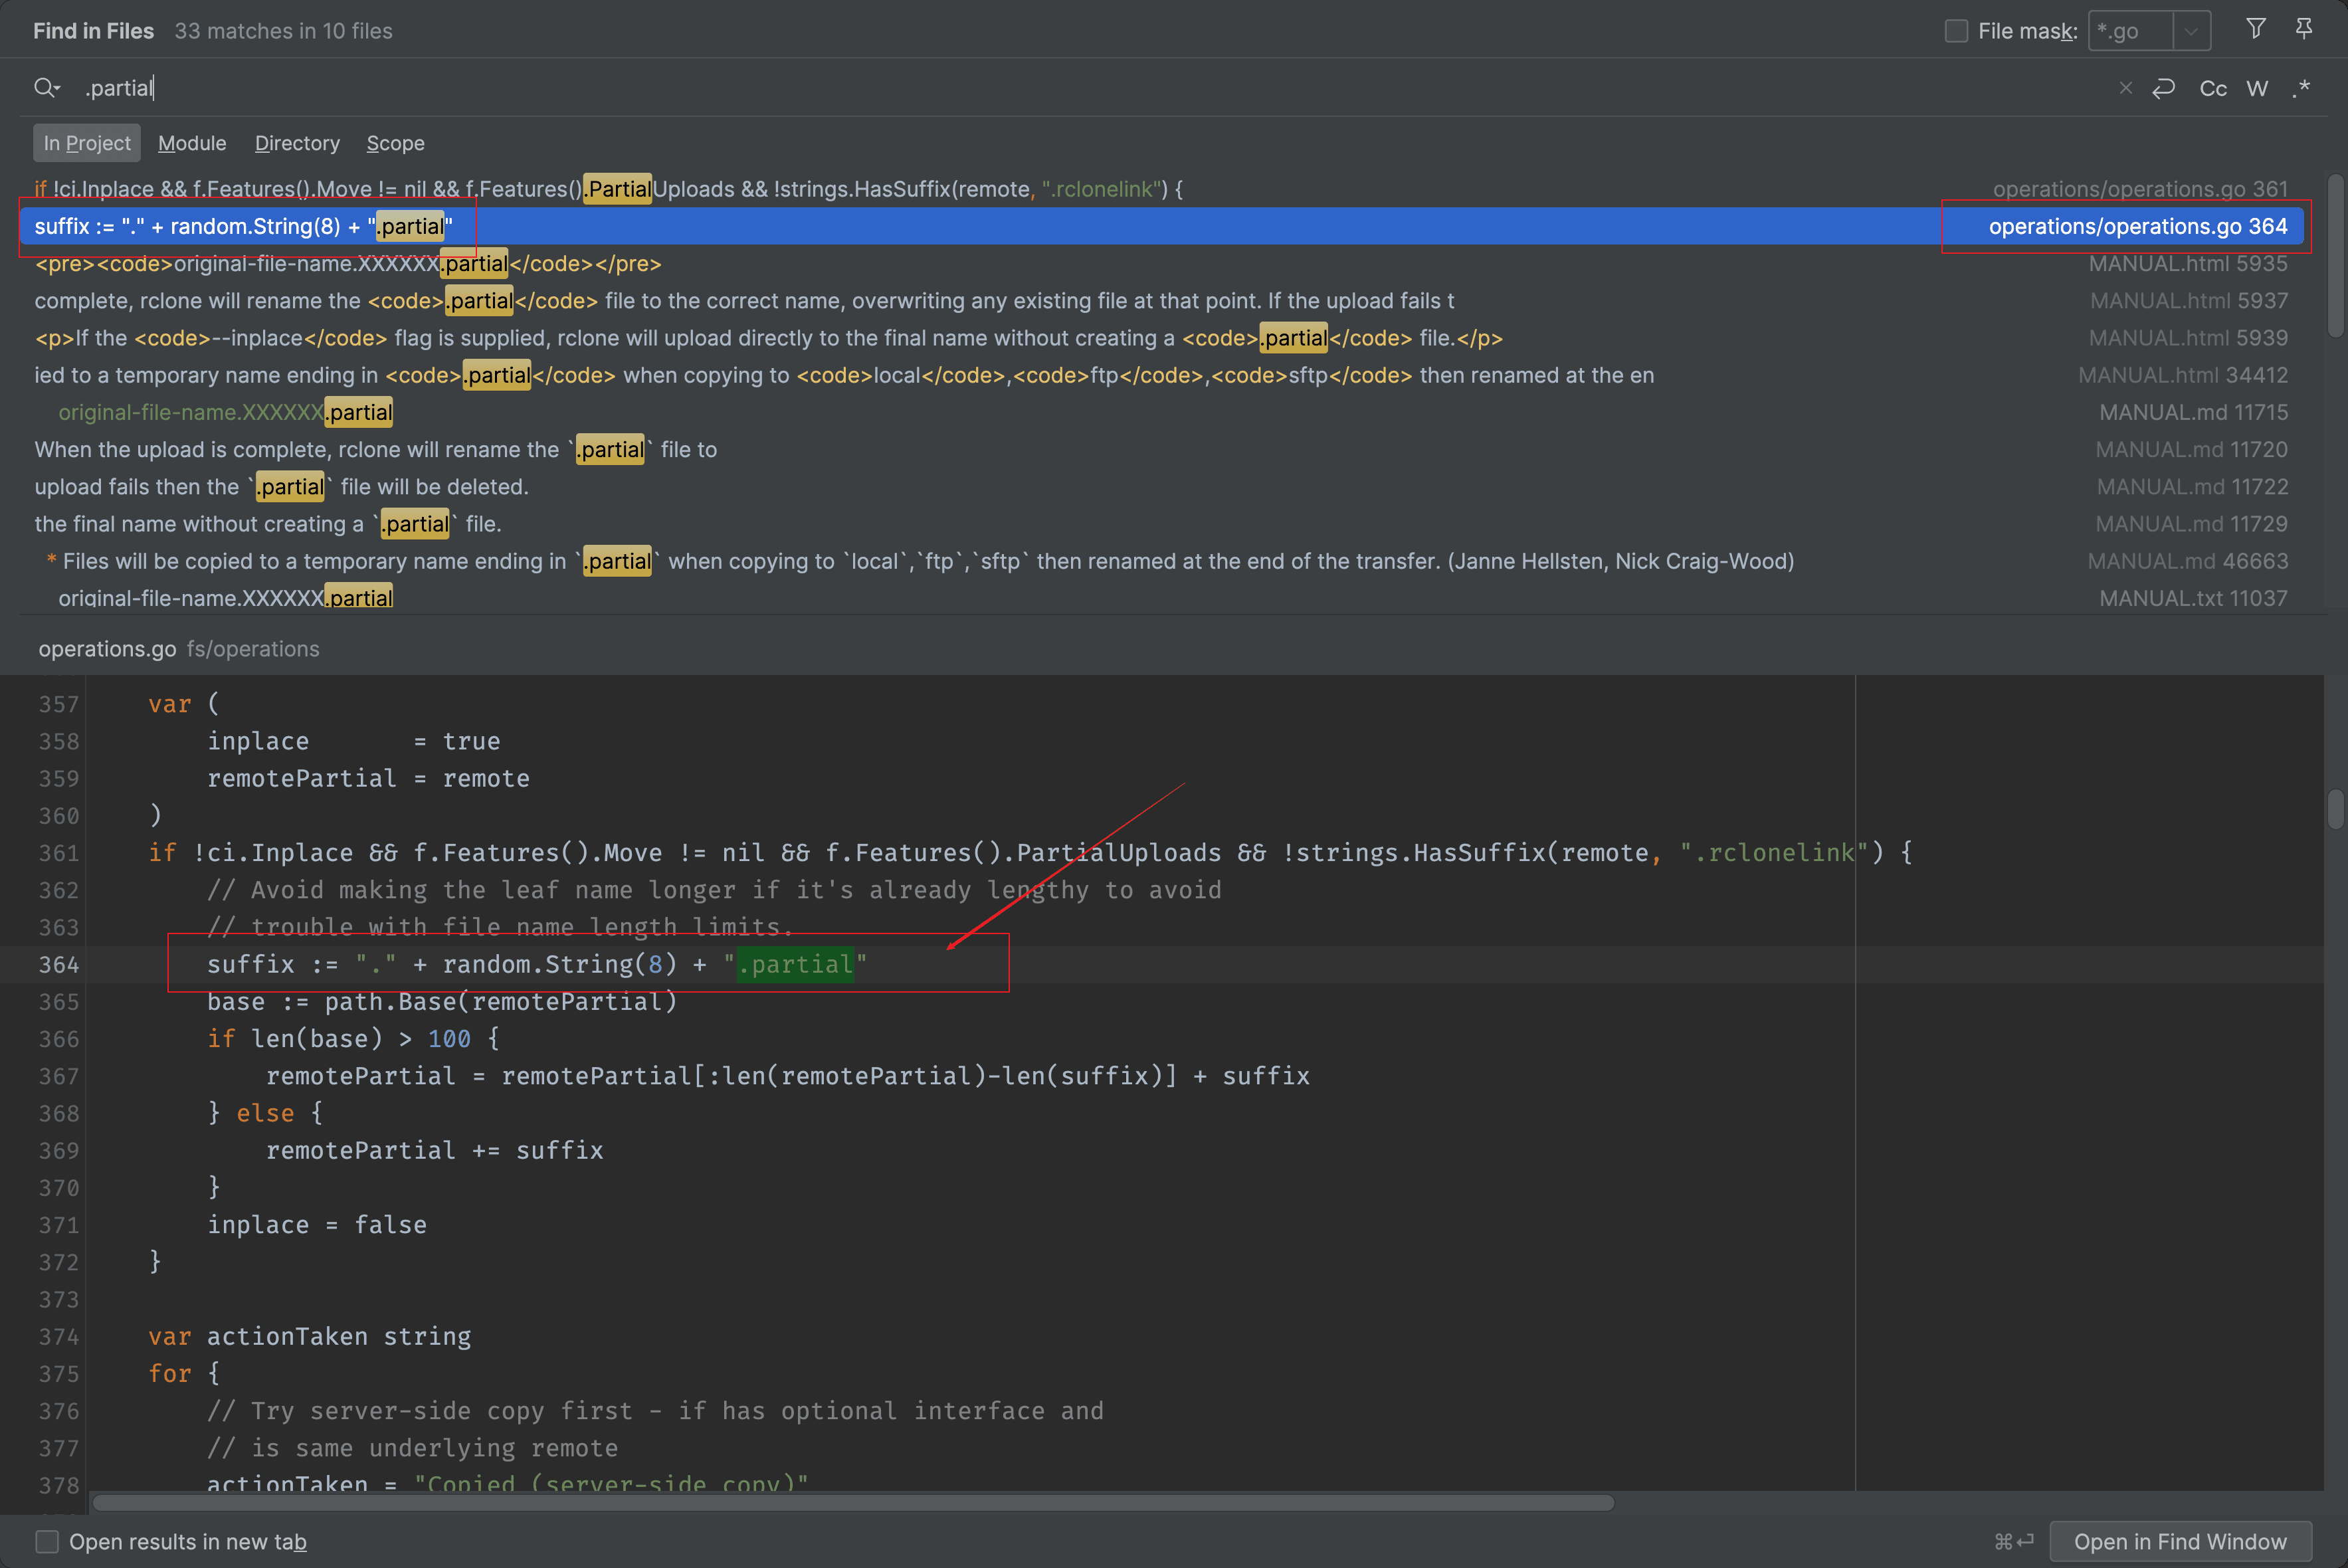Select the Scope tab

[x=395, y=143]
